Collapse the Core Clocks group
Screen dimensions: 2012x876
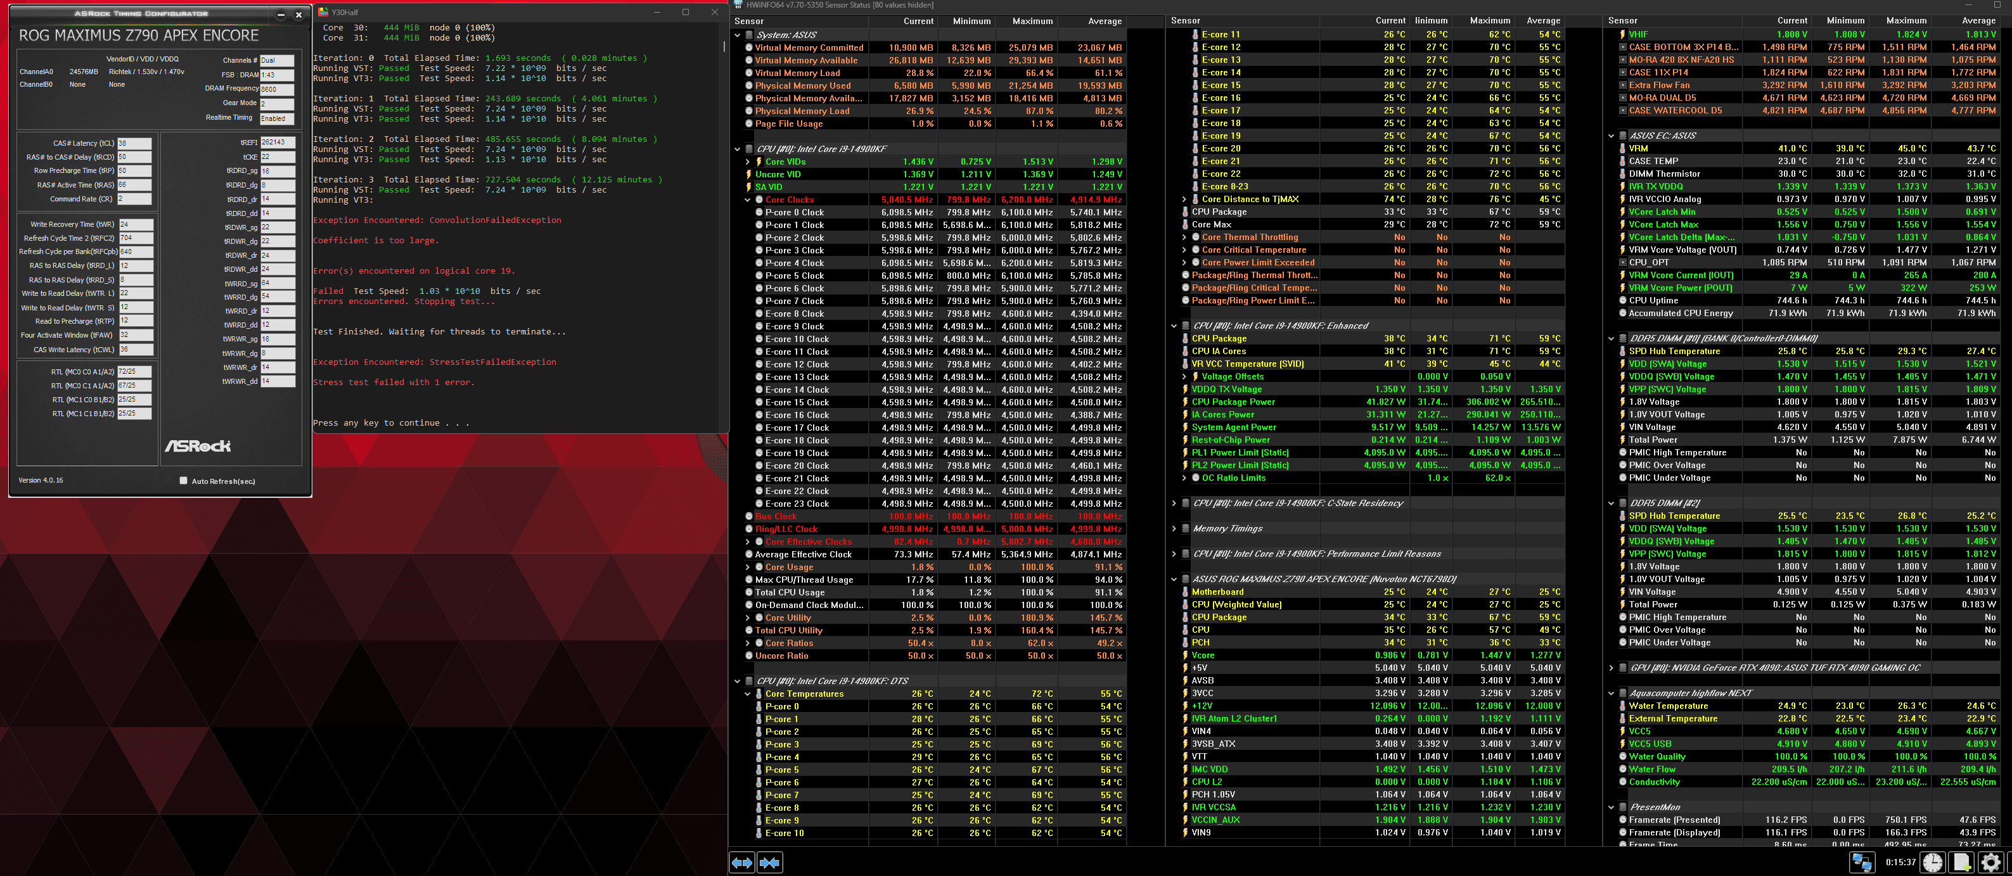point(748,200)
